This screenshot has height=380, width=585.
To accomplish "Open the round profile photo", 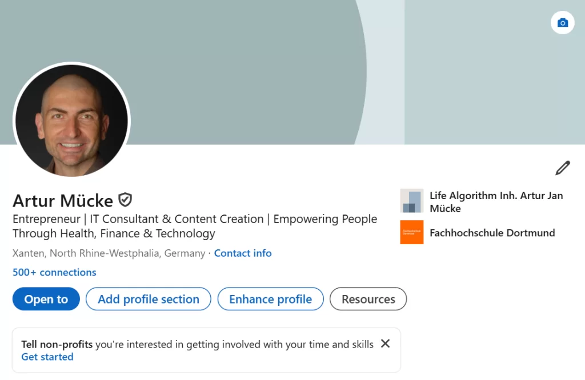I will 71,120.
